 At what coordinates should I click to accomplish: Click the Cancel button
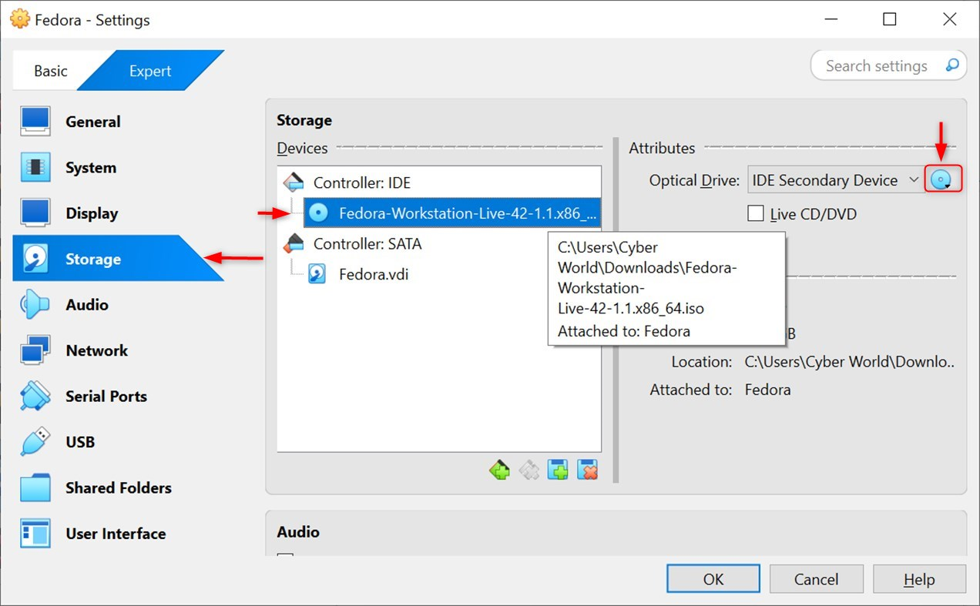tap(817, 579)
